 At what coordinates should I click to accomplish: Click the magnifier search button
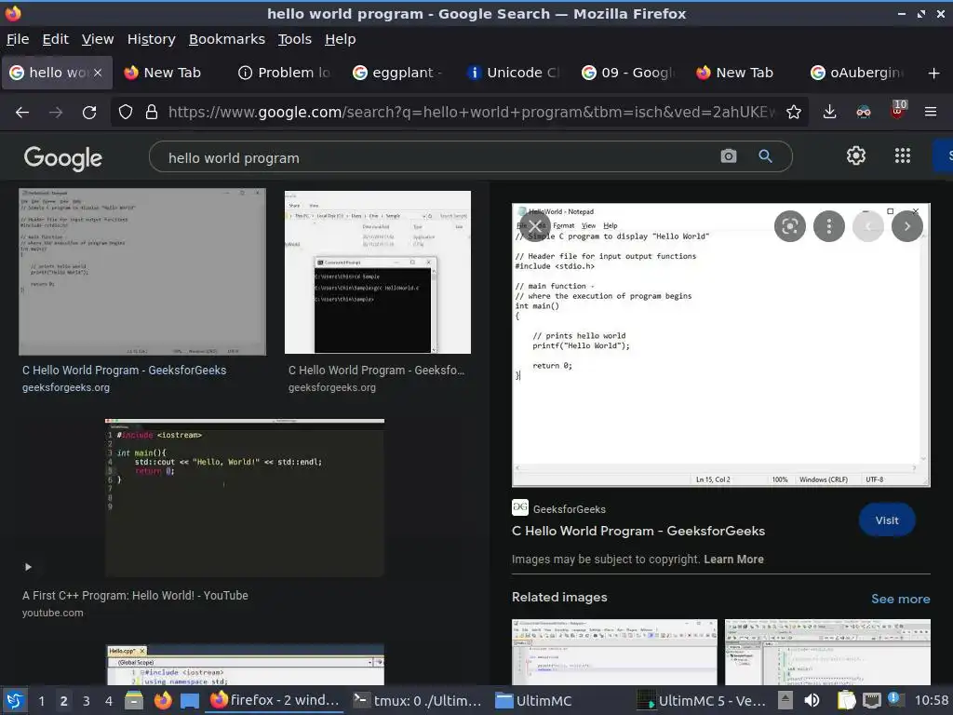click(x=765, y=156)
